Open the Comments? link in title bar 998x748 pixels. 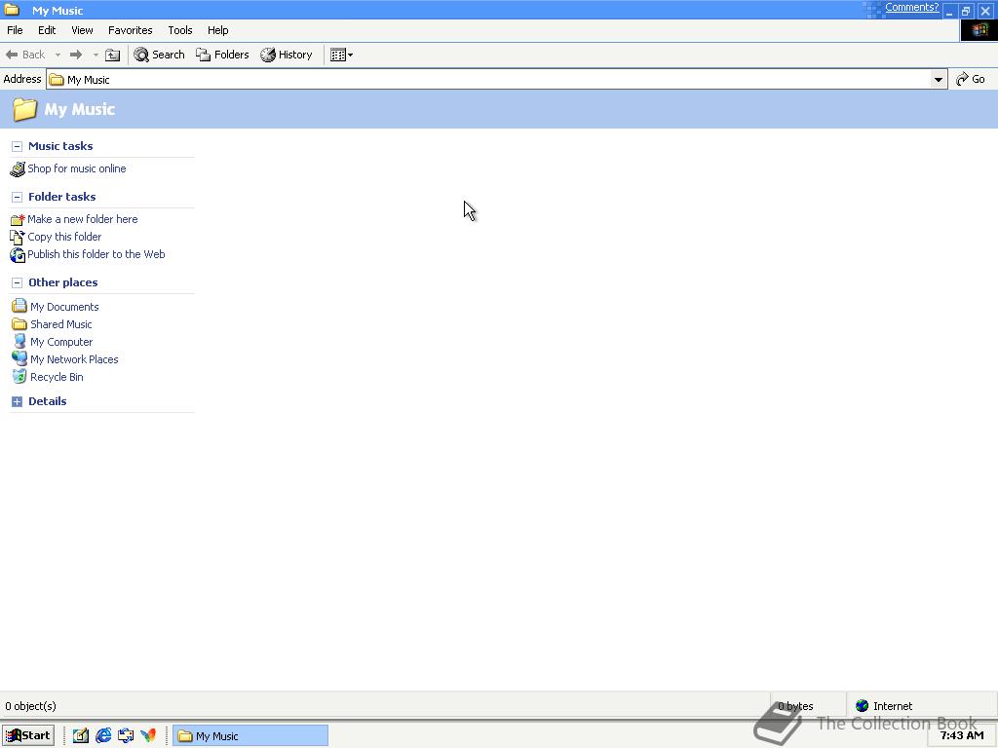coord(911,7)
